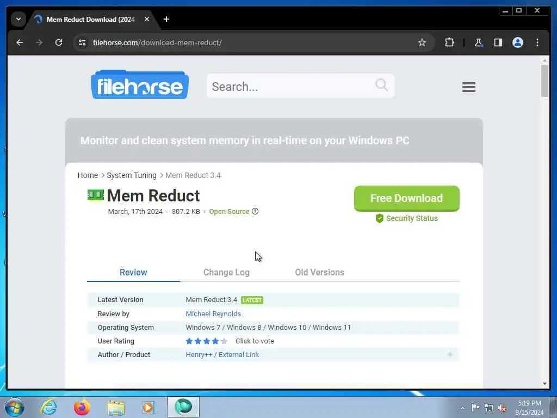Open the Open Source license link

pos(229,212)
